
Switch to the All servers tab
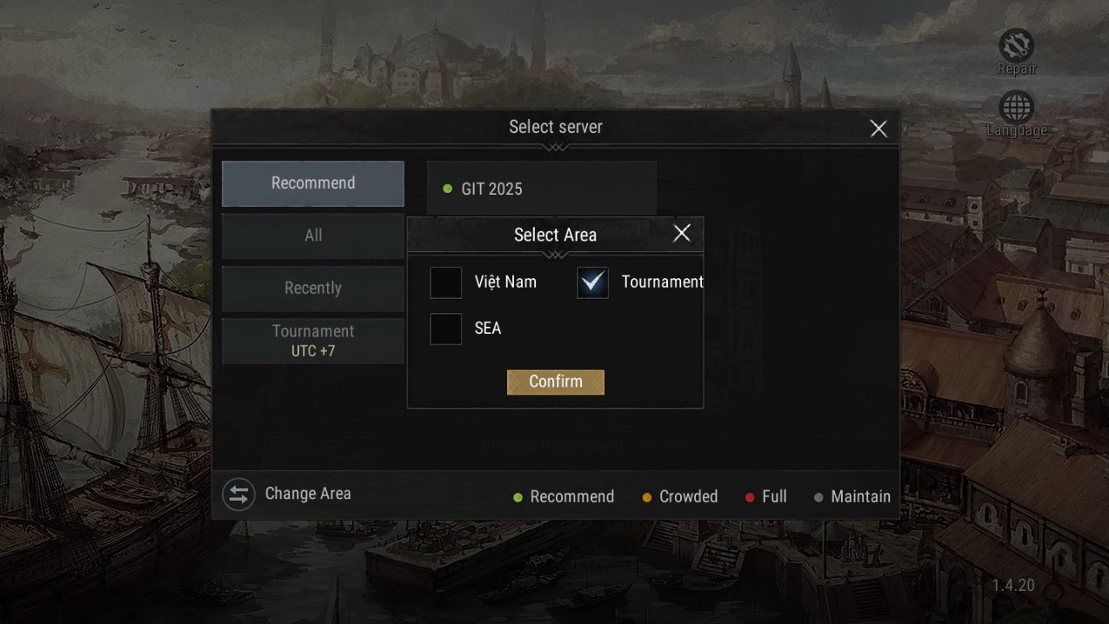coord(313,236)
